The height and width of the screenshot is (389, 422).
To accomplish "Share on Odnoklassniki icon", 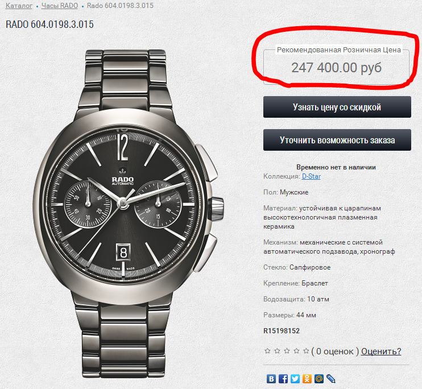I will [x=307, y=378].
